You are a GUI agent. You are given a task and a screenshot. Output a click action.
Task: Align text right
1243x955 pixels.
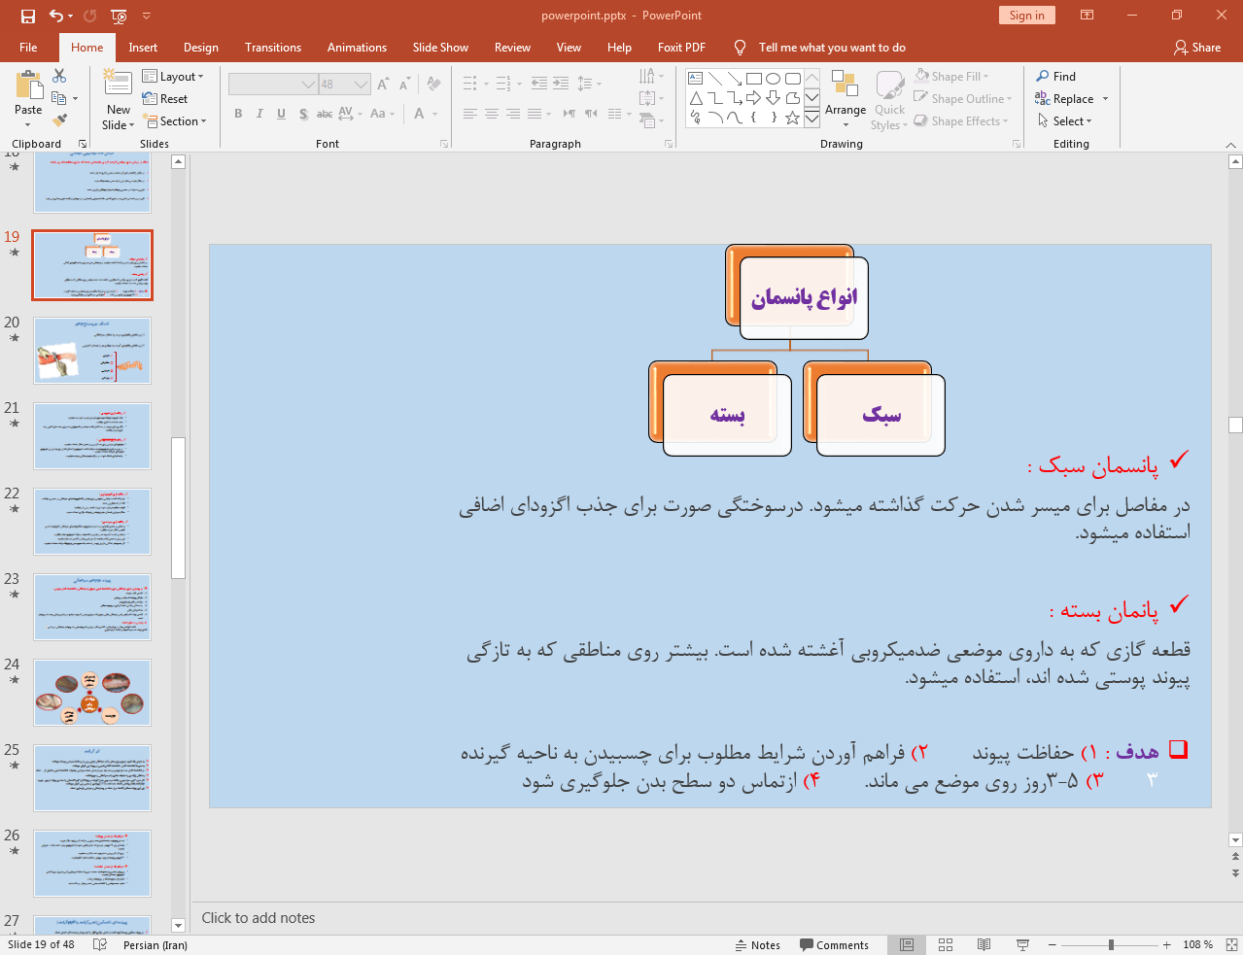(x=513, y=114)
